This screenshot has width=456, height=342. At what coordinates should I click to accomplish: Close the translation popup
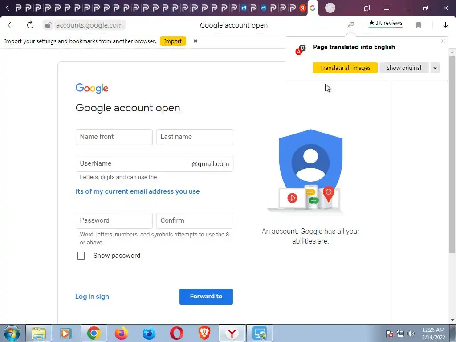(443, 41)
